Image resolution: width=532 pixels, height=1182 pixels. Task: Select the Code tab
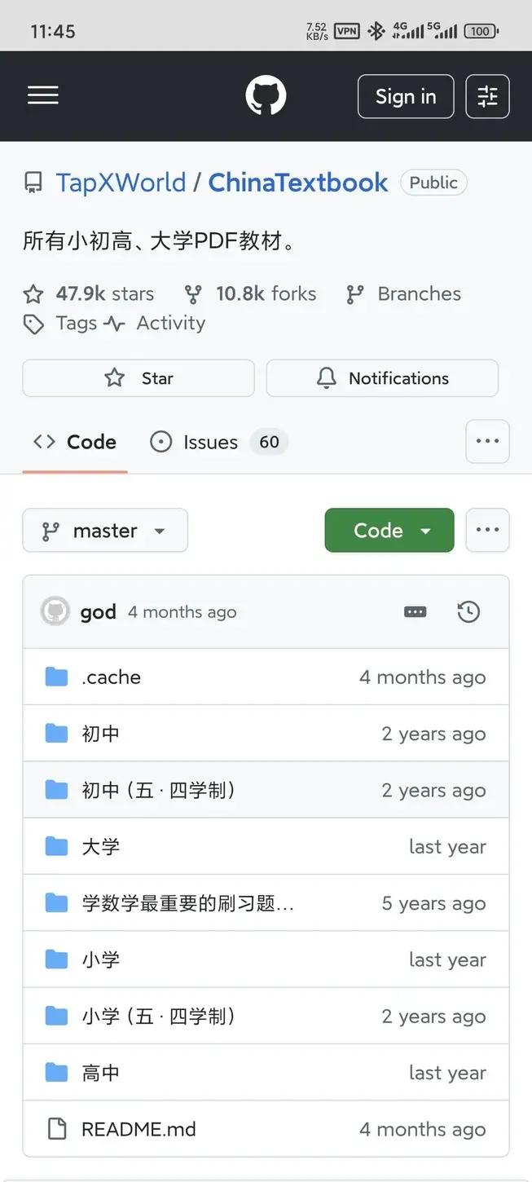tap(75, 442)
